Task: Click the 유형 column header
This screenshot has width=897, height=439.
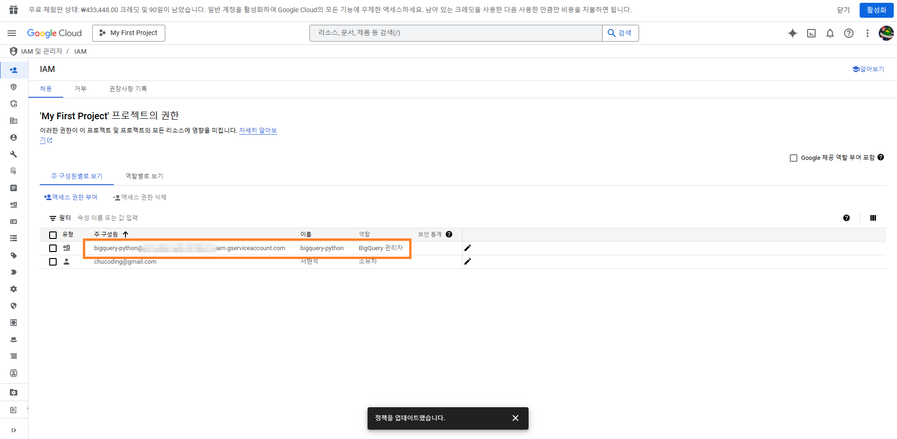Action: pos(68,234)
